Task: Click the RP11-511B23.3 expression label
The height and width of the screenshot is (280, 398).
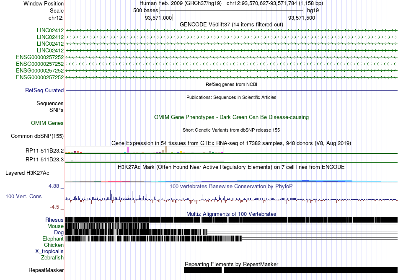Action: click(45, 159)
